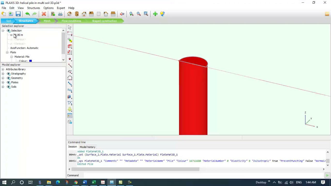This screenshot has height=186, width=331.
Task: Go to the Flow conditions mode tab
Action: (71, 21)
